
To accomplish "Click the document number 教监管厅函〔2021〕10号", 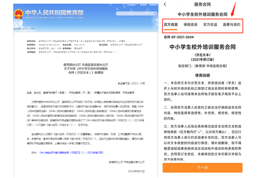I will click(132, 84).
